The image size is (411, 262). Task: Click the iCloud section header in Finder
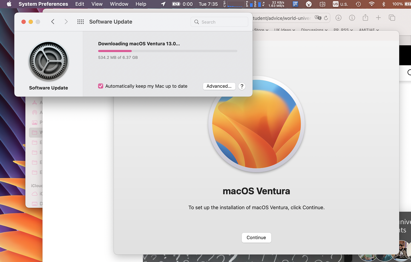tap(37, 186)
